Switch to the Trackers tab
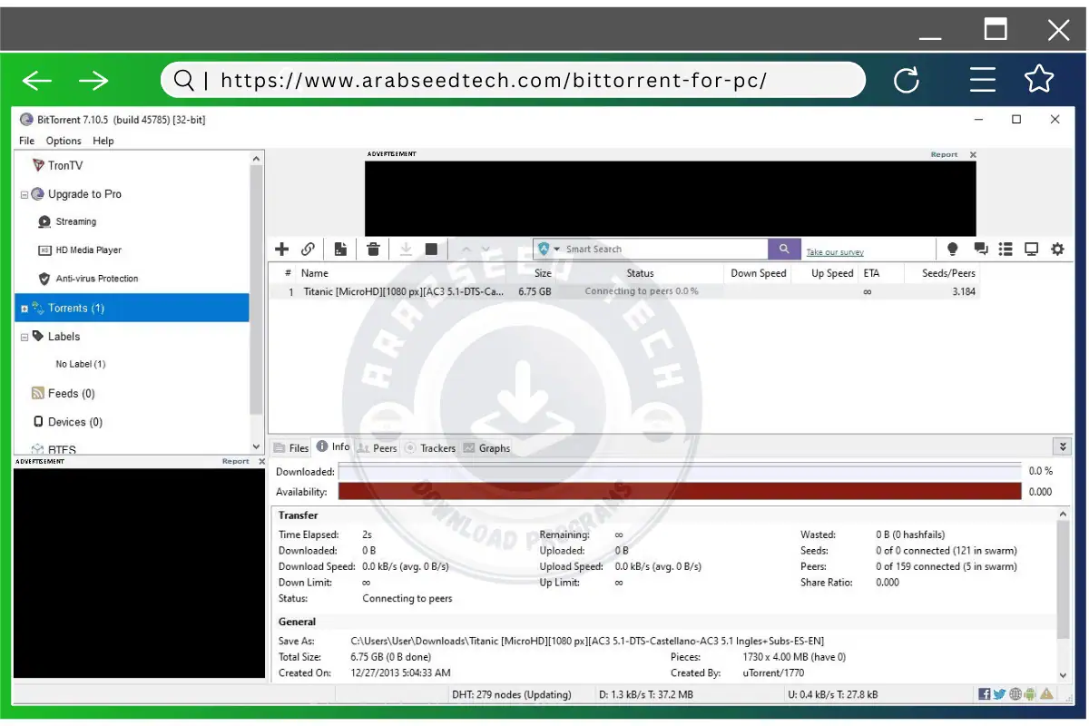This screenshot has height=726, width=1089. click(437, 446)
